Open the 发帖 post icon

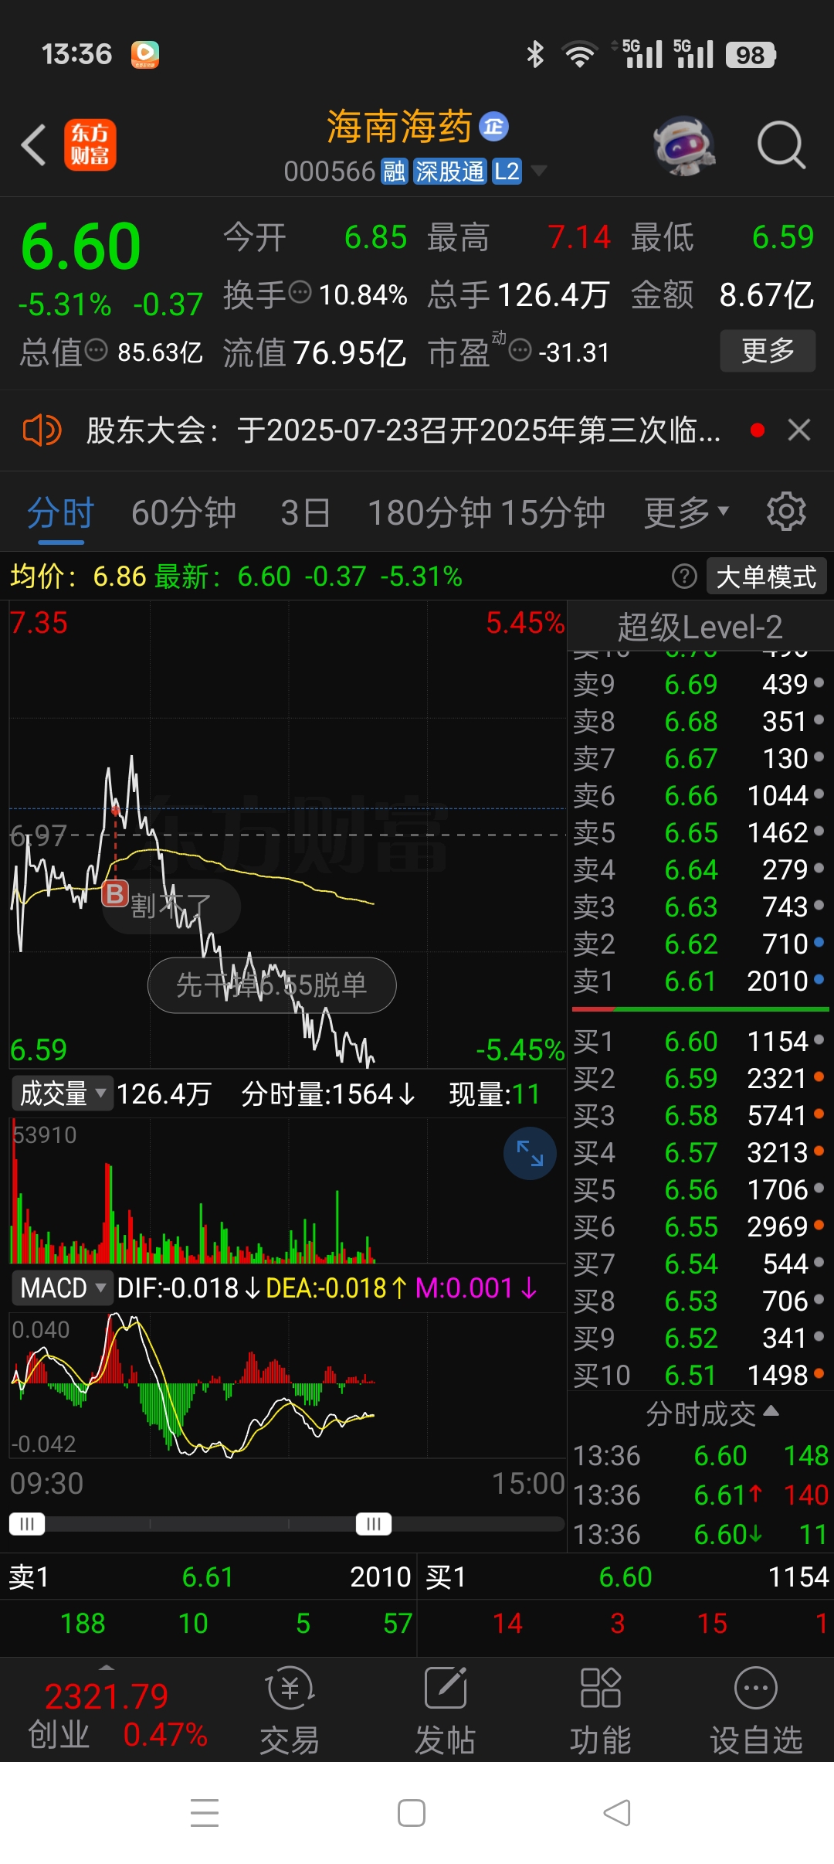[446, 1711]
